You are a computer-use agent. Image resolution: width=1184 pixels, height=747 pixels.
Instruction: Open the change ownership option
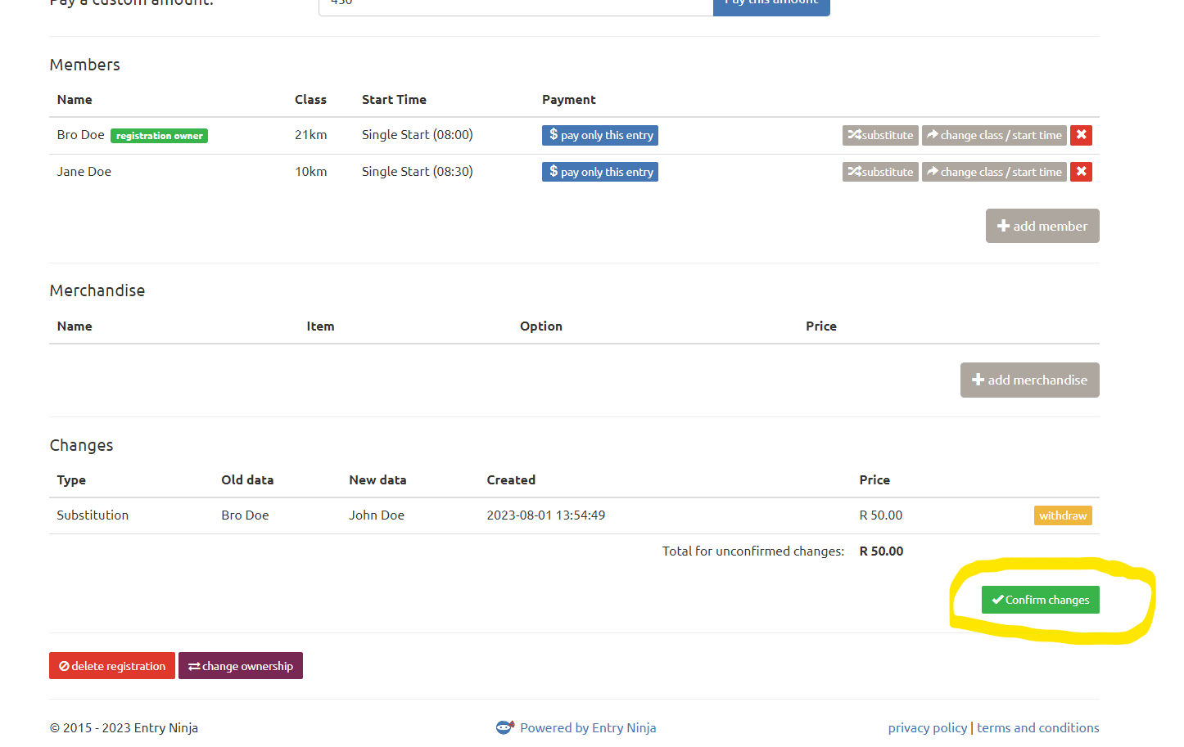(x=241, y=666)
